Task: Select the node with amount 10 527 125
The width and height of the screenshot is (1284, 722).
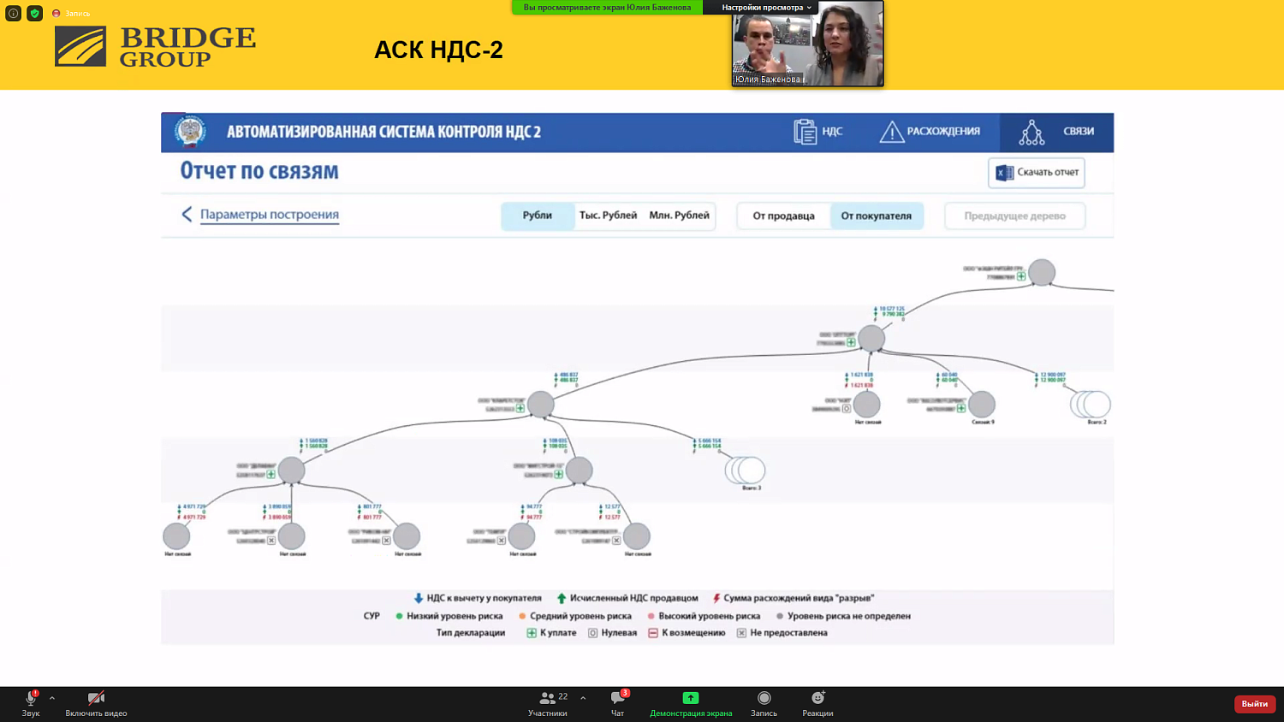Action: [871, 339]
